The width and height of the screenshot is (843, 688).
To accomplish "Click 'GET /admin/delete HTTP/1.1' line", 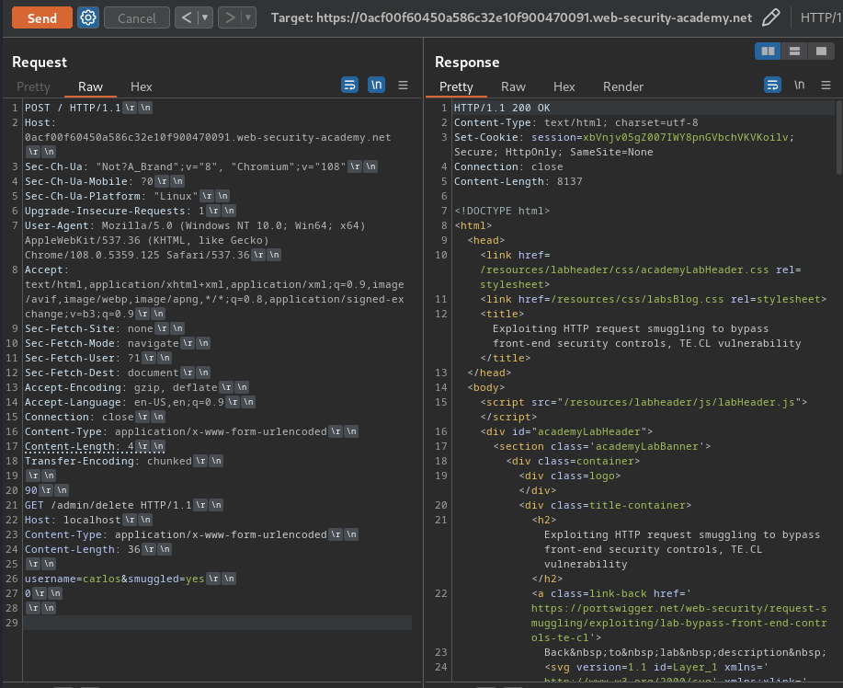I will coord(108,505).
